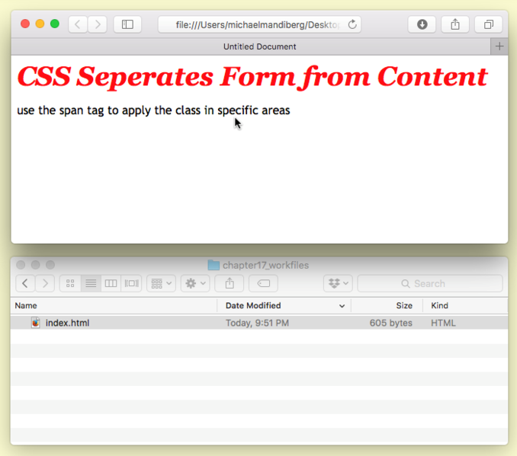Click the Finder share button
Viewport: 517px width, 456px height.
coord(230,284)
